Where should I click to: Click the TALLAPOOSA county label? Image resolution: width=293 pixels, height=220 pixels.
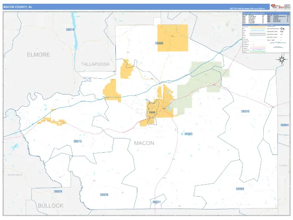tap(95, 64)
